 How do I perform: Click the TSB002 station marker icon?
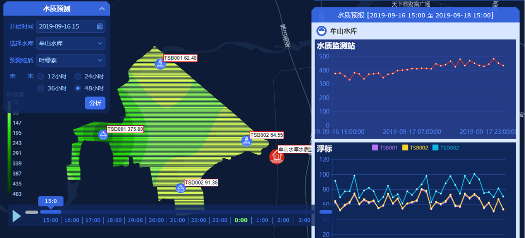click(x=246, y=141)
